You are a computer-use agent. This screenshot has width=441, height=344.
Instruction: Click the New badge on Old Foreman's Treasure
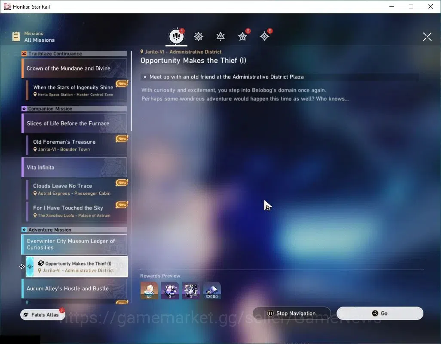tap(122, 138)
